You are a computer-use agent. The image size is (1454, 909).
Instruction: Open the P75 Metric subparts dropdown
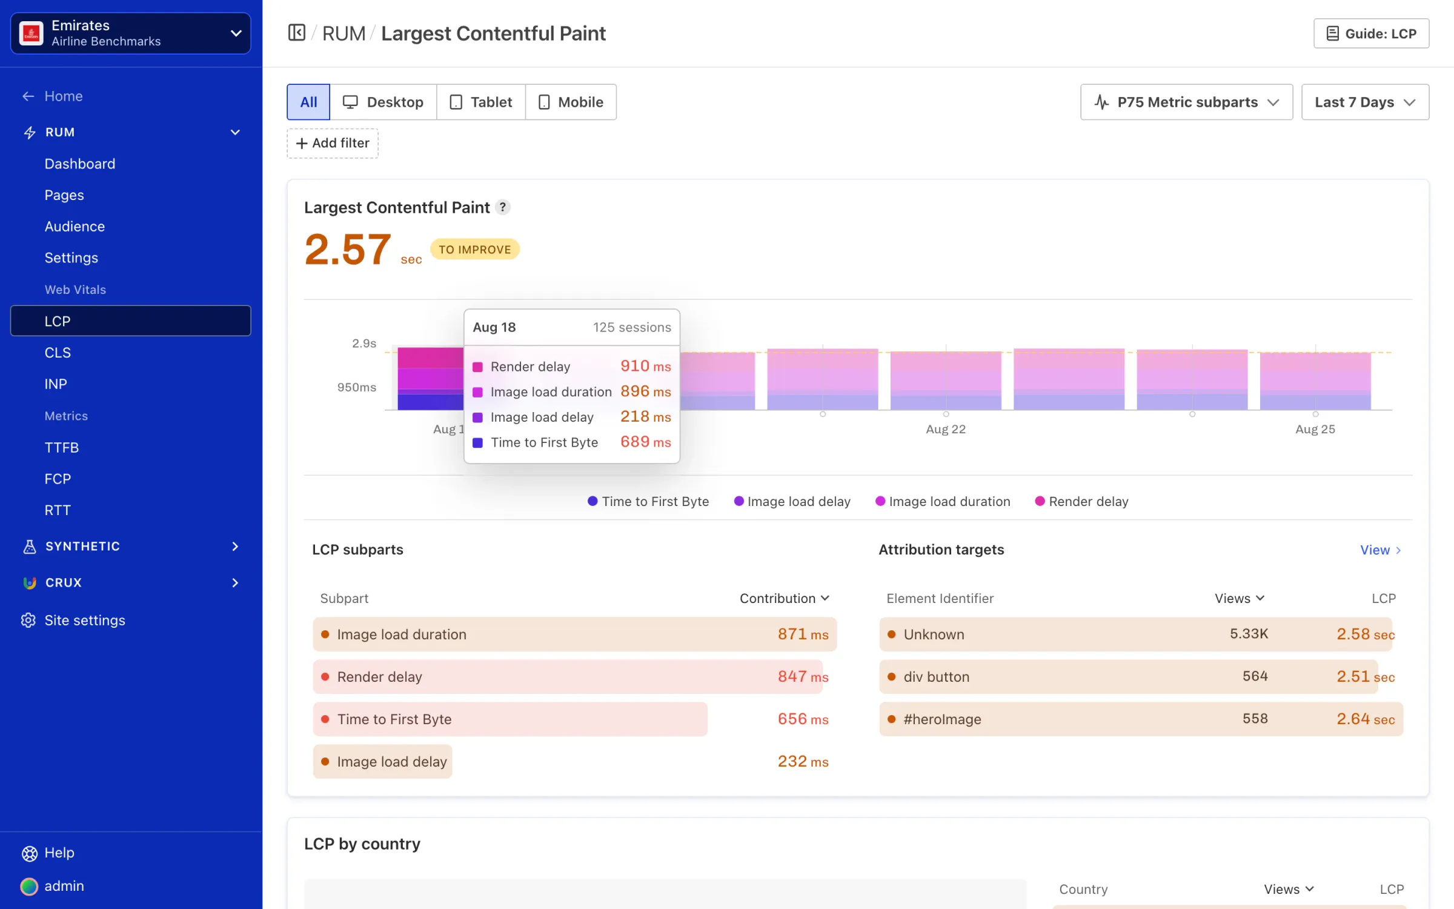[x=1186, y=102]
